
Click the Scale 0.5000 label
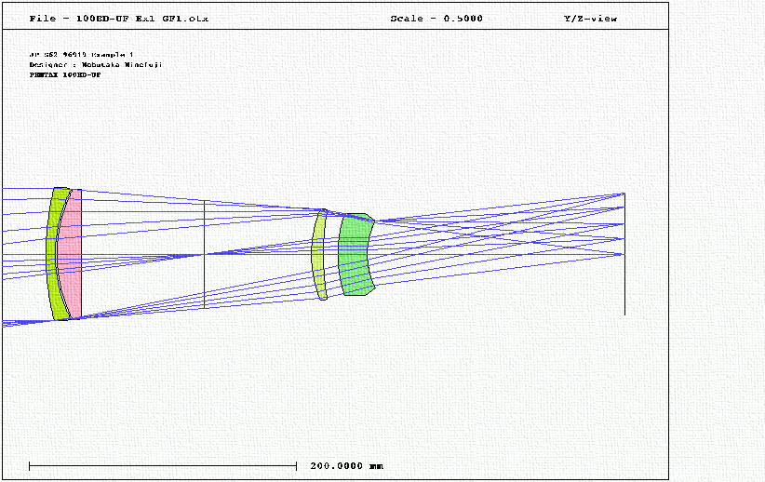436,19
